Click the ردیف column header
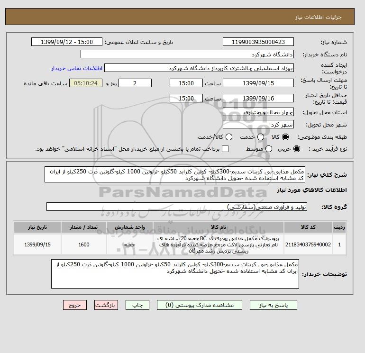Viewport: 365px width, 353px height. pyautogui.click(x=339, y=227)
